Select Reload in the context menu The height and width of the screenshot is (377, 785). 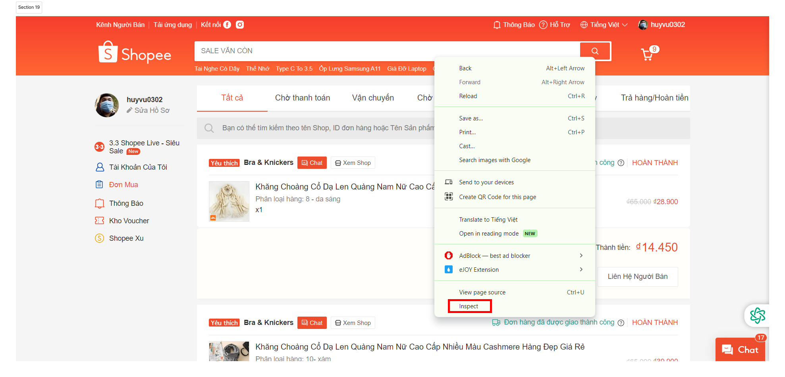pyautogui.click(x=515, y=96)
